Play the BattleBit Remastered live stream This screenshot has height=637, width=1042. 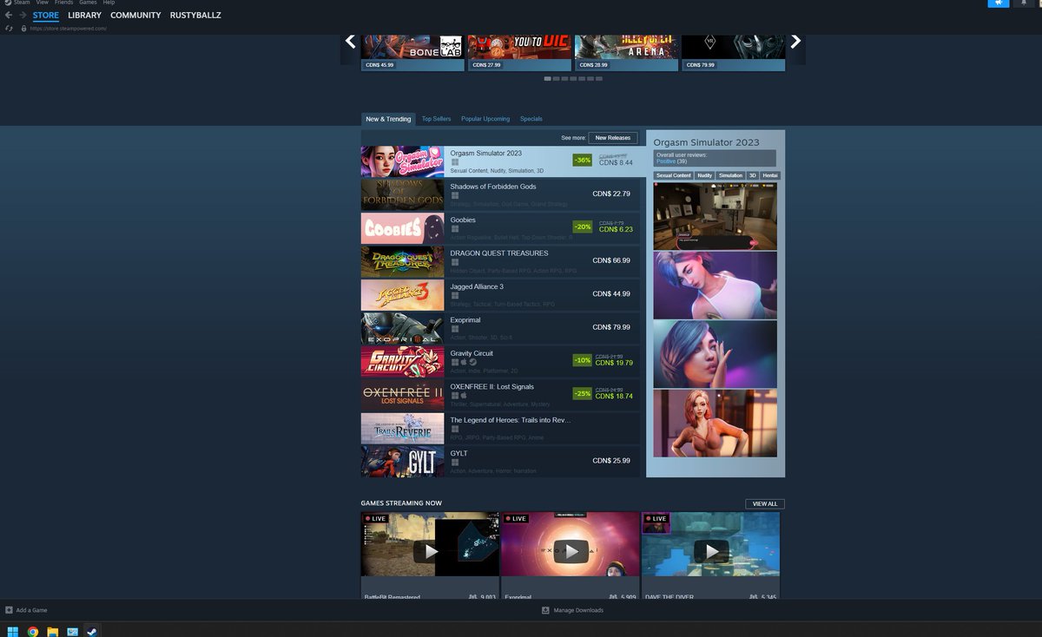(430, 551)
